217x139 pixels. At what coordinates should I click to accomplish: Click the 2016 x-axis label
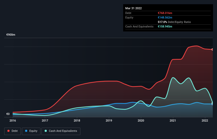pos(13,121)
